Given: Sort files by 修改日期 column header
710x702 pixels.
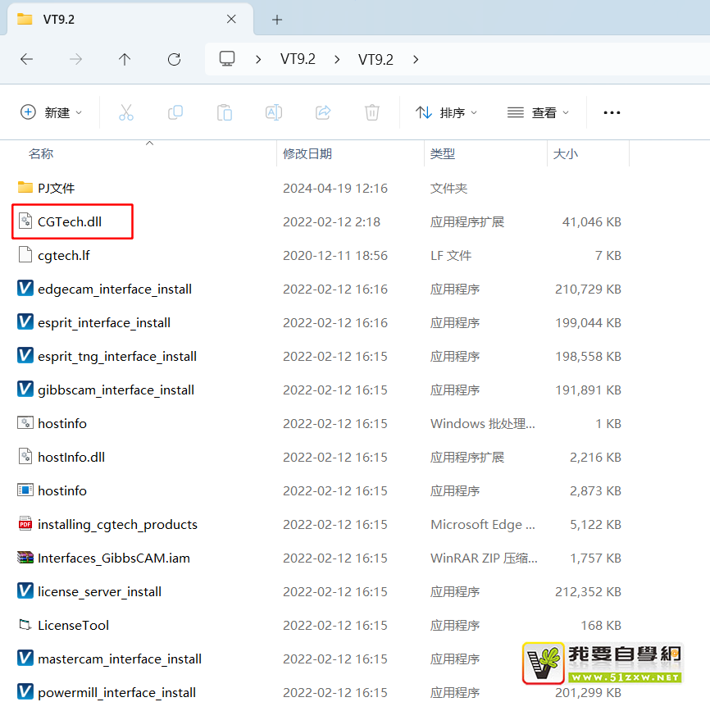Looking at the screenshot, I should pyautogui.click(x=307, y=153).
